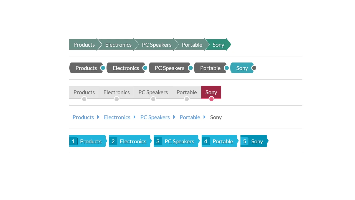The width and height of the screenshot is (355, 200).
Task: Click number 1 badge beside Products
Action: 73,141
